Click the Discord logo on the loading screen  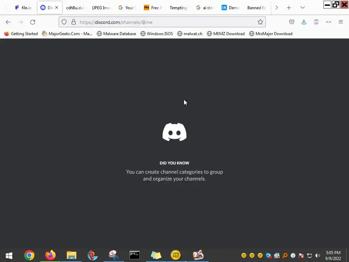[x=174, y=132]
